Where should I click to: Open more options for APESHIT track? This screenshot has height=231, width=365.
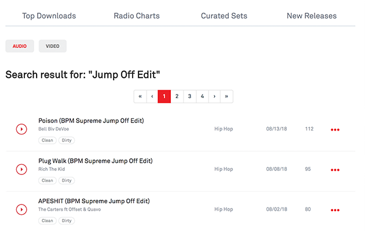pos(335,210)
